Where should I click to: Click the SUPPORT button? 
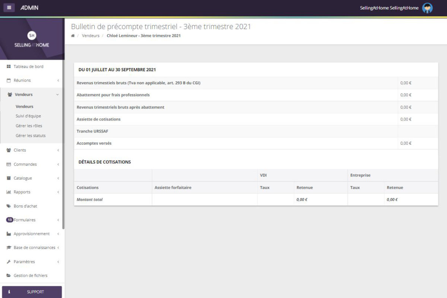click(x=32, y=292)
